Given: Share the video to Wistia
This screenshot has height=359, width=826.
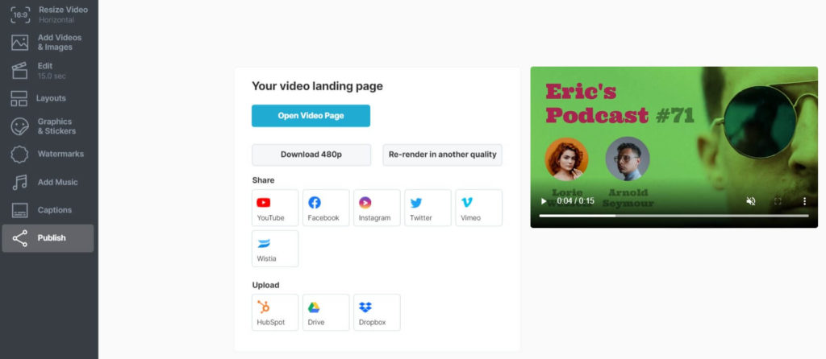Looking at the screenshot, I should click(x=275, y=249).
